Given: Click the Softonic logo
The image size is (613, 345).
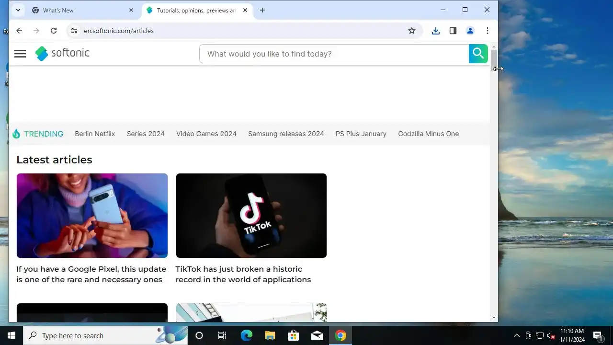Looking at the screenshot, I should (x=62, y=53).
